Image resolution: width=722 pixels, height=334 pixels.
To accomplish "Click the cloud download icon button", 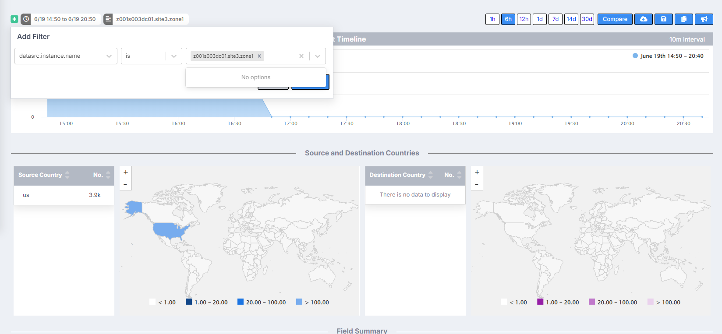I will click(644, 19).
